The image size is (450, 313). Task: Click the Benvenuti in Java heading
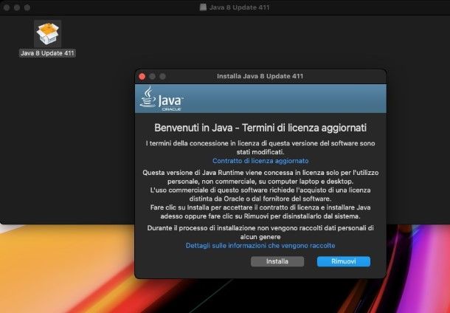tap(260, 128)
